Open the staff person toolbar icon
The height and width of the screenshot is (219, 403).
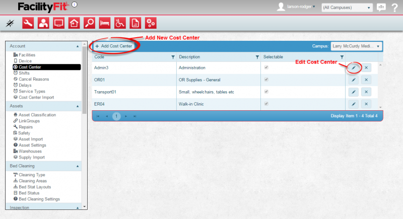(x=43, y=23)
